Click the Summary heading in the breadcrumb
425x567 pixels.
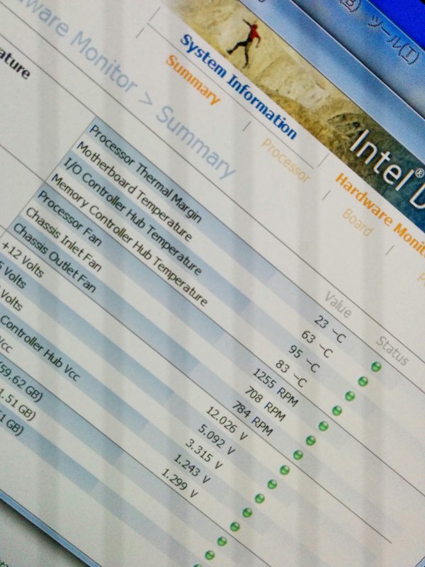tap(196, 142)
